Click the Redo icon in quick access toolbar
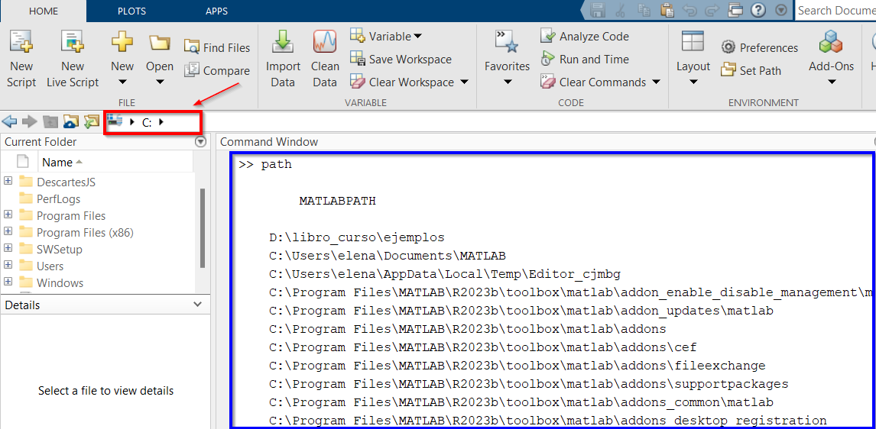Viewport: 876px width, 429px height. coord(712,10)
